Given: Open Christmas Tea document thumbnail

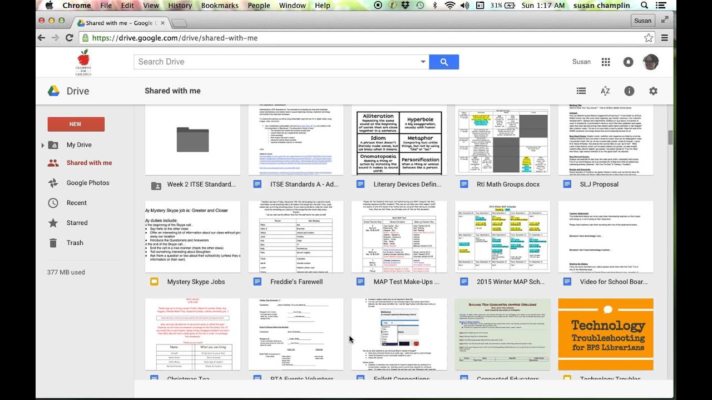Looking at the screenshot, I should pos(193,334).
